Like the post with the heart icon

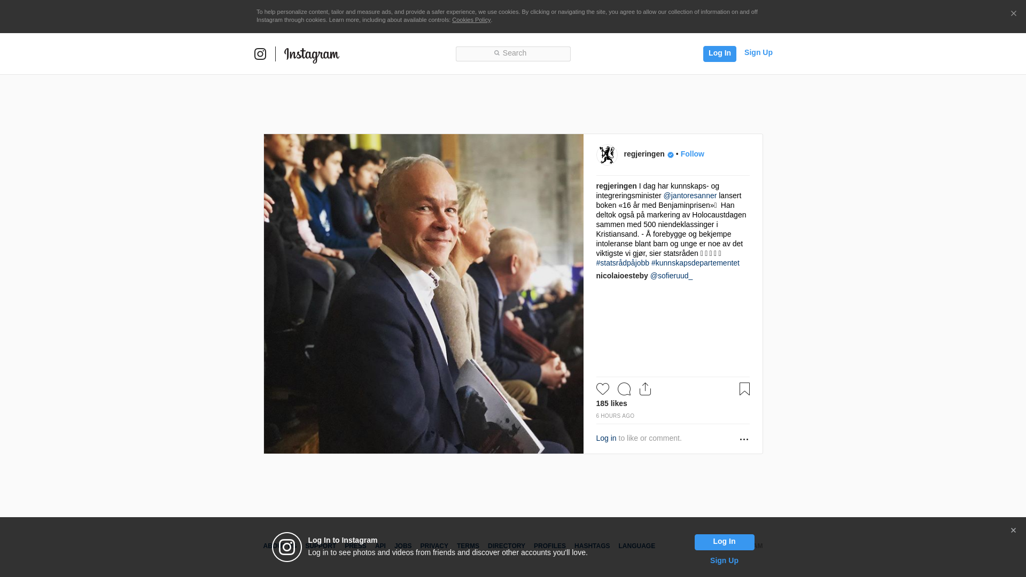(602, 389)
